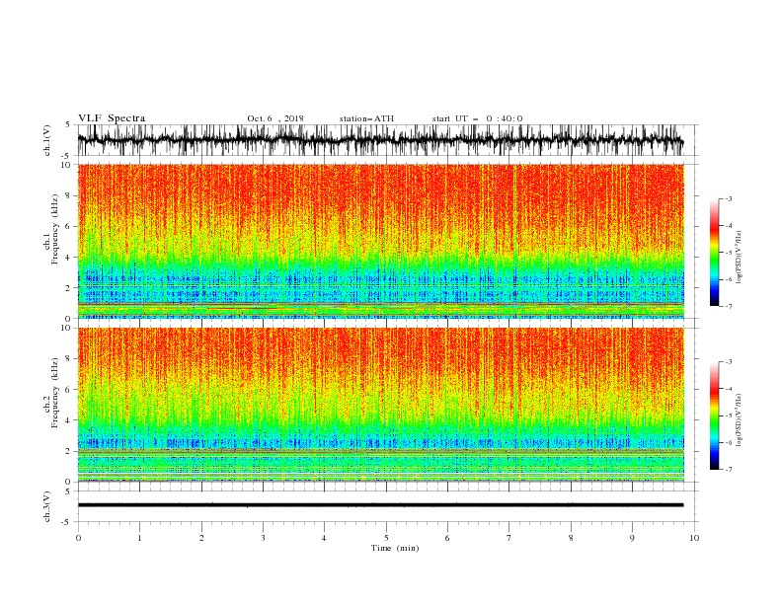Click the "6" tick on the time axis

pyautogui.click(x=447, y=538)
